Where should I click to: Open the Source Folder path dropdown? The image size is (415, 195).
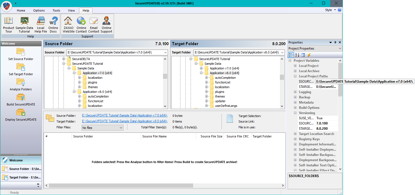point(165,52)
